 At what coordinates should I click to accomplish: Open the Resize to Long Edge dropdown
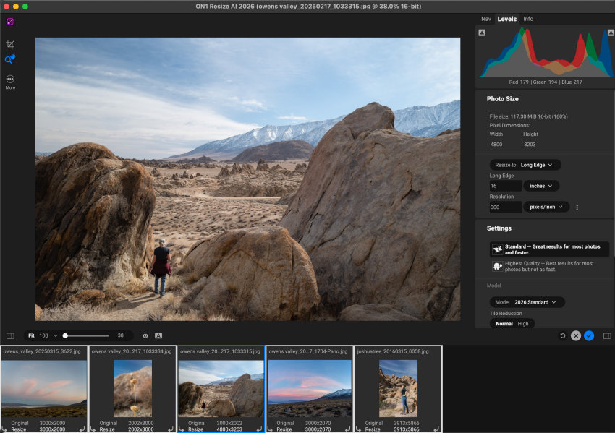pos(525,165)
